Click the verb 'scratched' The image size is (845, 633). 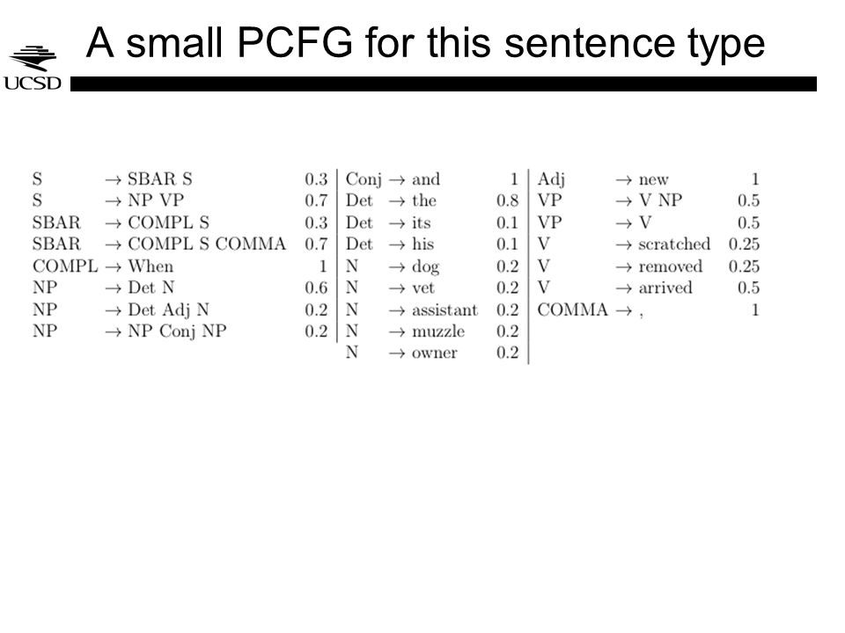[674, 244]
